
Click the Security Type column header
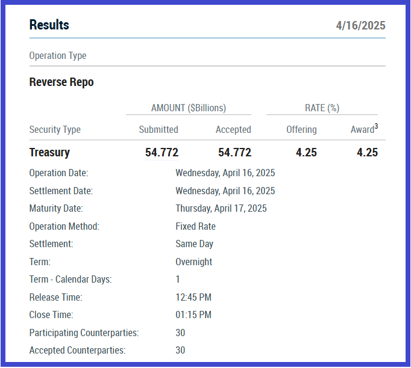coord(55,130)
